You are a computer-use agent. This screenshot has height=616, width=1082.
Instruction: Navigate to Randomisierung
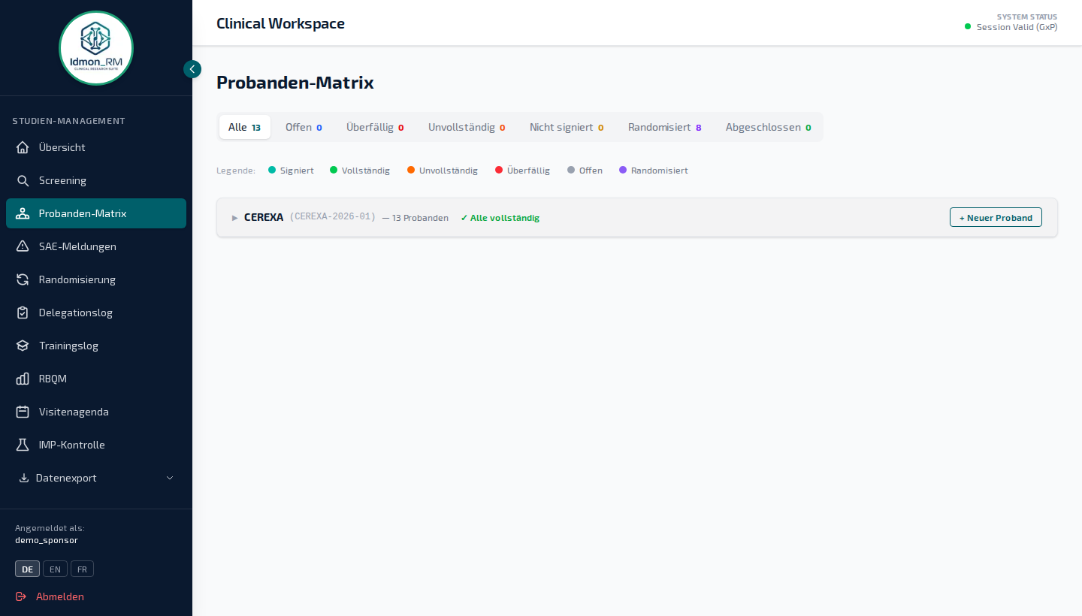click(96, 279)
